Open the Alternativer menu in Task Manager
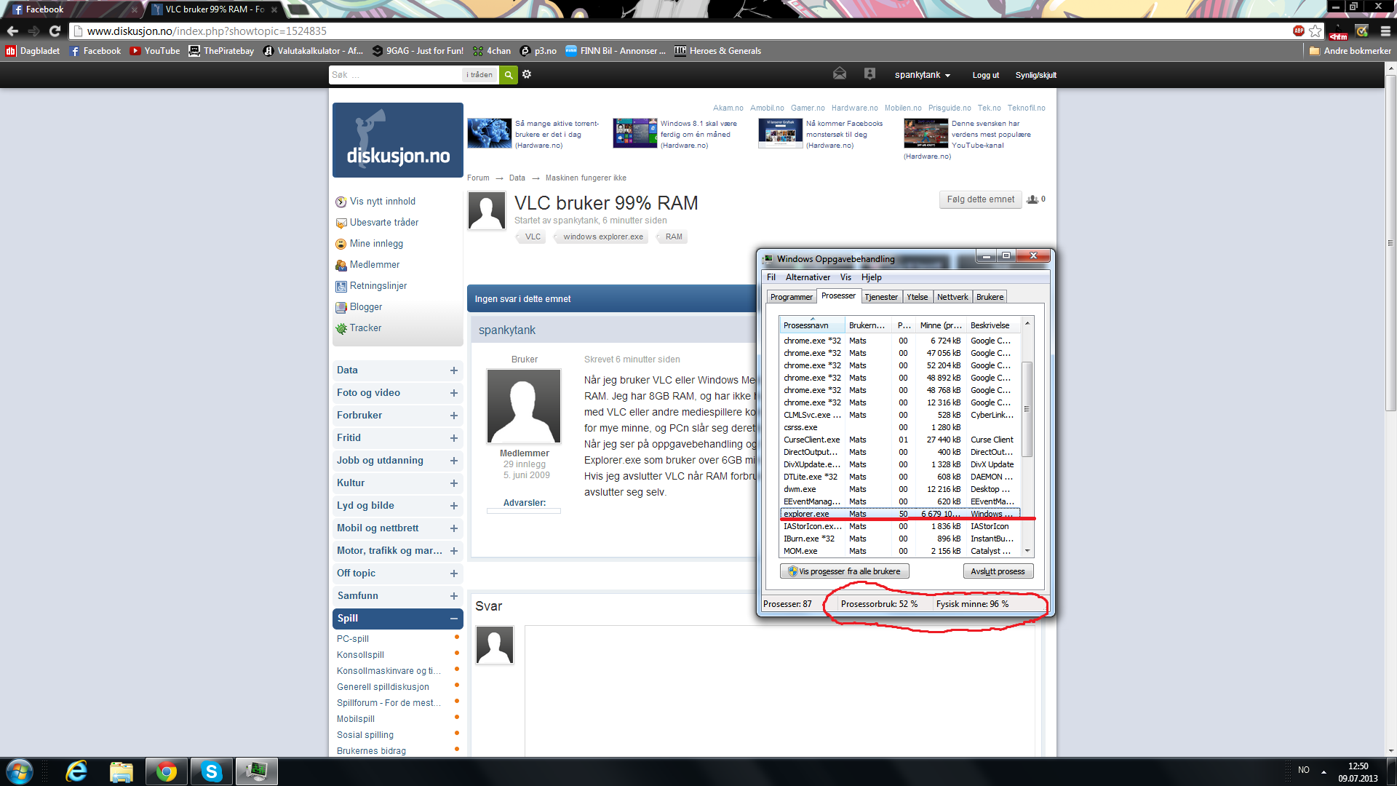Viewport: 1397px width, 786px height. coord(808,277)
